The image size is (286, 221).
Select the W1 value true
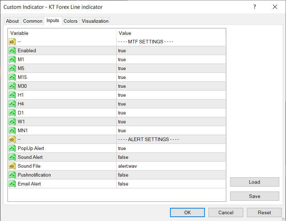coord(122,122)
